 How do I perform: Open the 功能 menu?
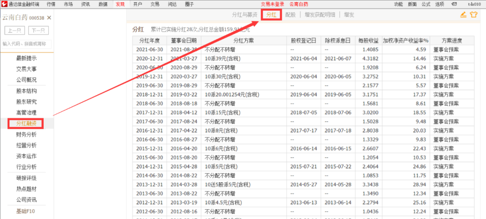399,4
